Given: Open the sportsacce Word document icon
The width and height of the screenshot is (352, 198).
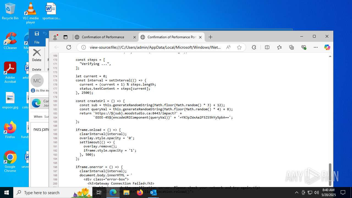Looking at the screenshot, I should tap(51, 12).
